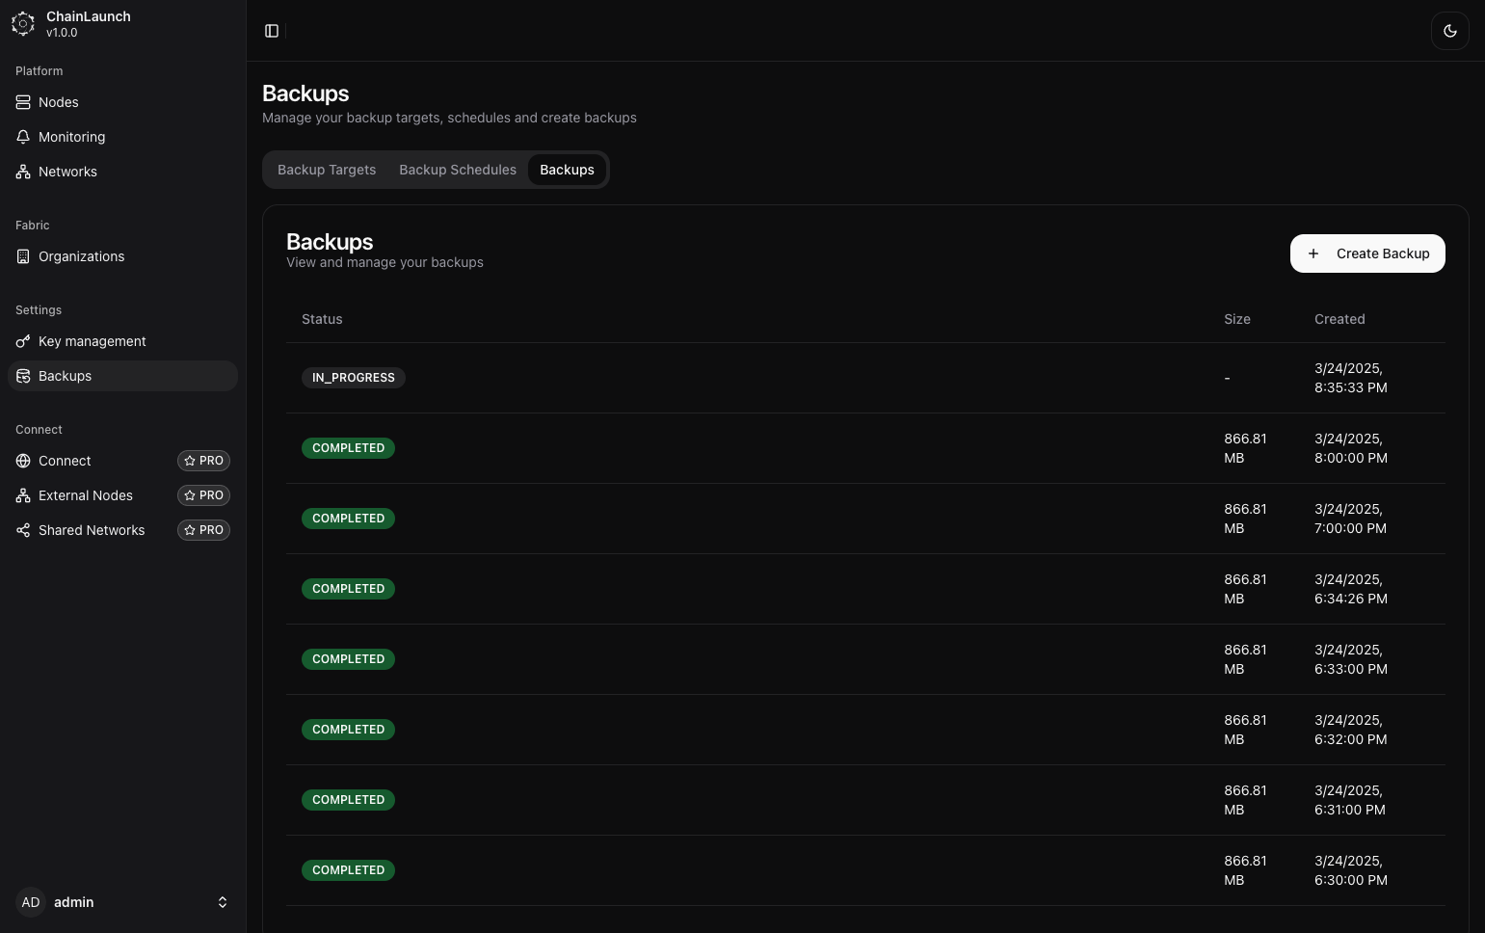
Task: Toggle the sidebar panel collapse button
Action: 272,31
